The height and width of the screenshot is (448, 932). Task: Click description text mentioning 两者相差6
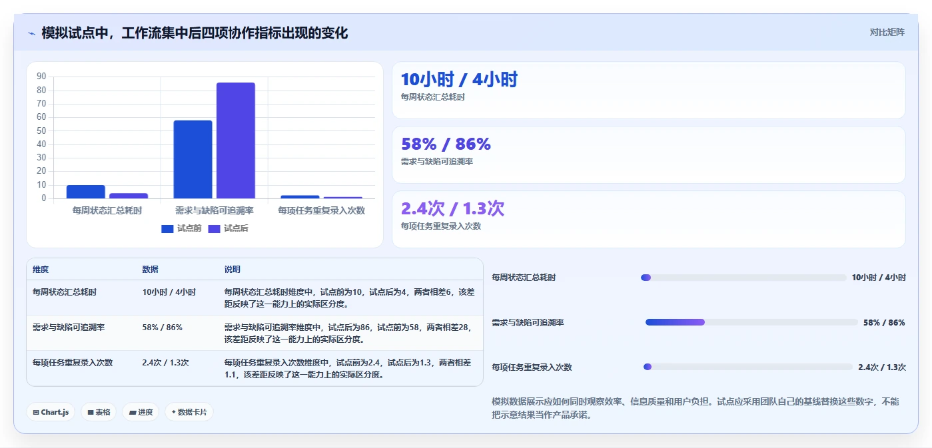pos(350,298)
